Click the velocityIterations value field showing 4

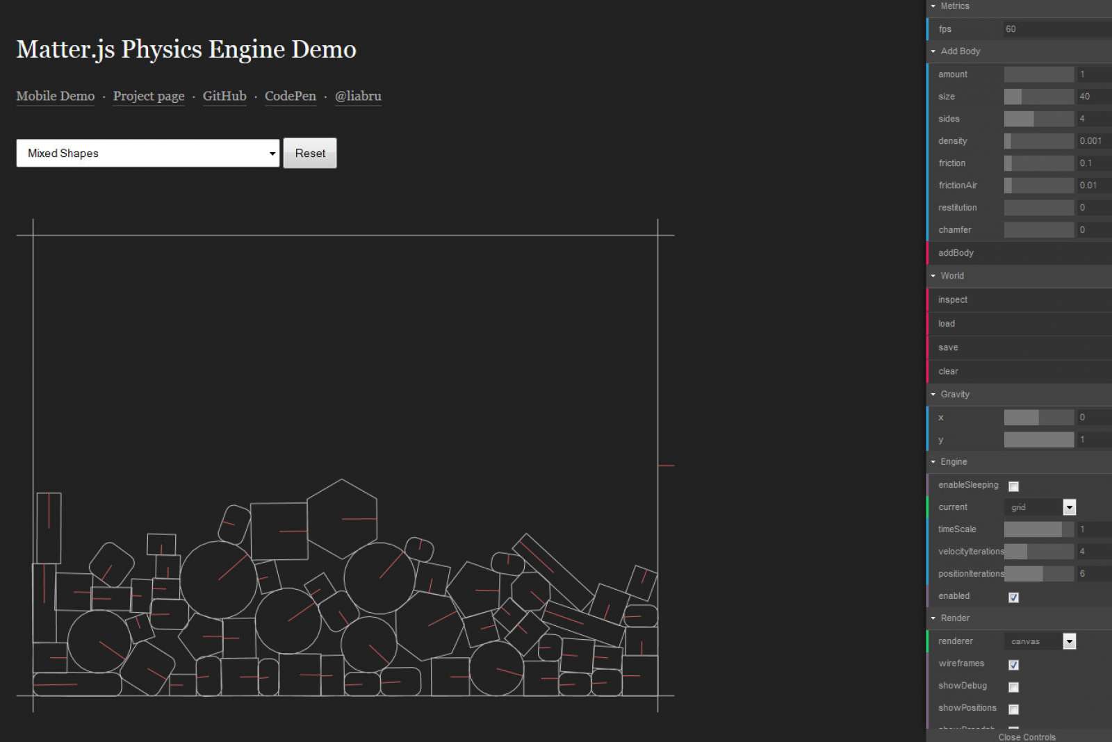click(1094, 552)
